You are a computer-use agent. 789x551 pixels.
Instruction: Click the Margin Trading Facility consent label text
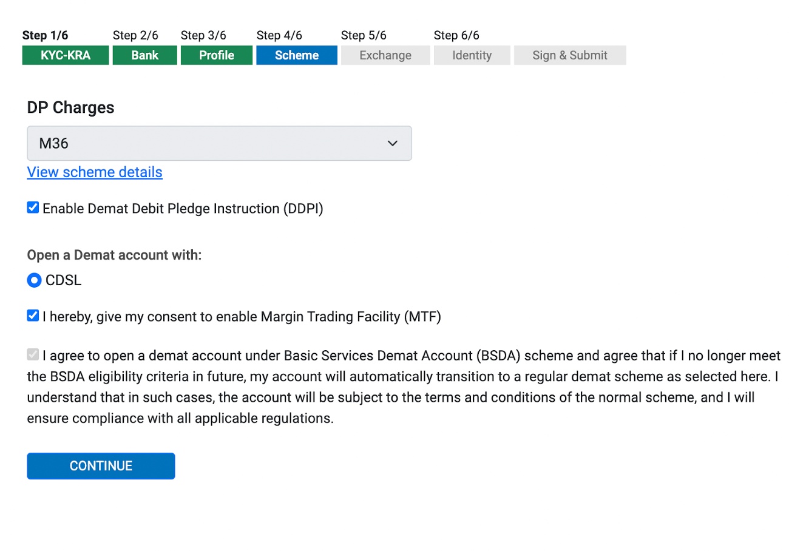pos(242,316)
